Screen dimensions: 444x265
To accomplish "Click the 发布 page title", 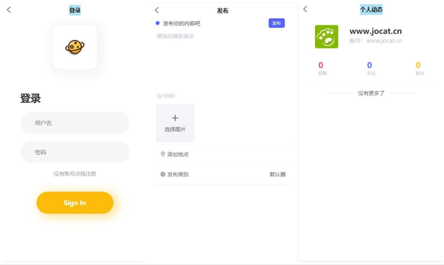I will pos(223,11).
